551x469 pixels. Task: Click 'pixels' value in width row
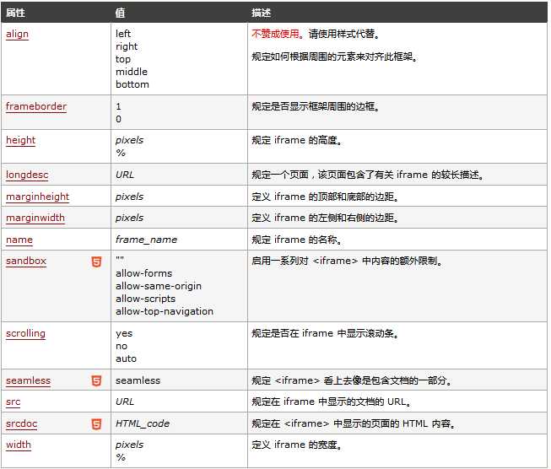point(129,445)
